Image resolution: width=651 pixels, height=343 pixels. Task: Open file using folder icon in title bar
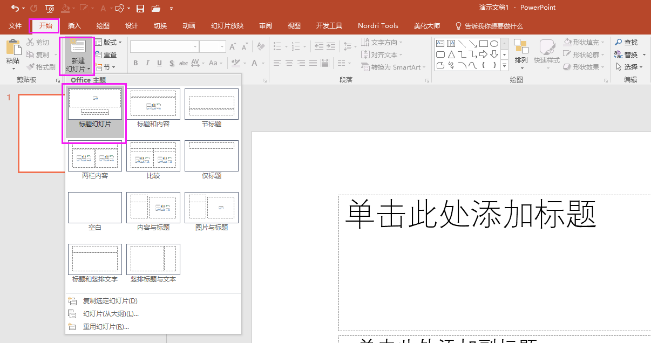tap(155, 8)
